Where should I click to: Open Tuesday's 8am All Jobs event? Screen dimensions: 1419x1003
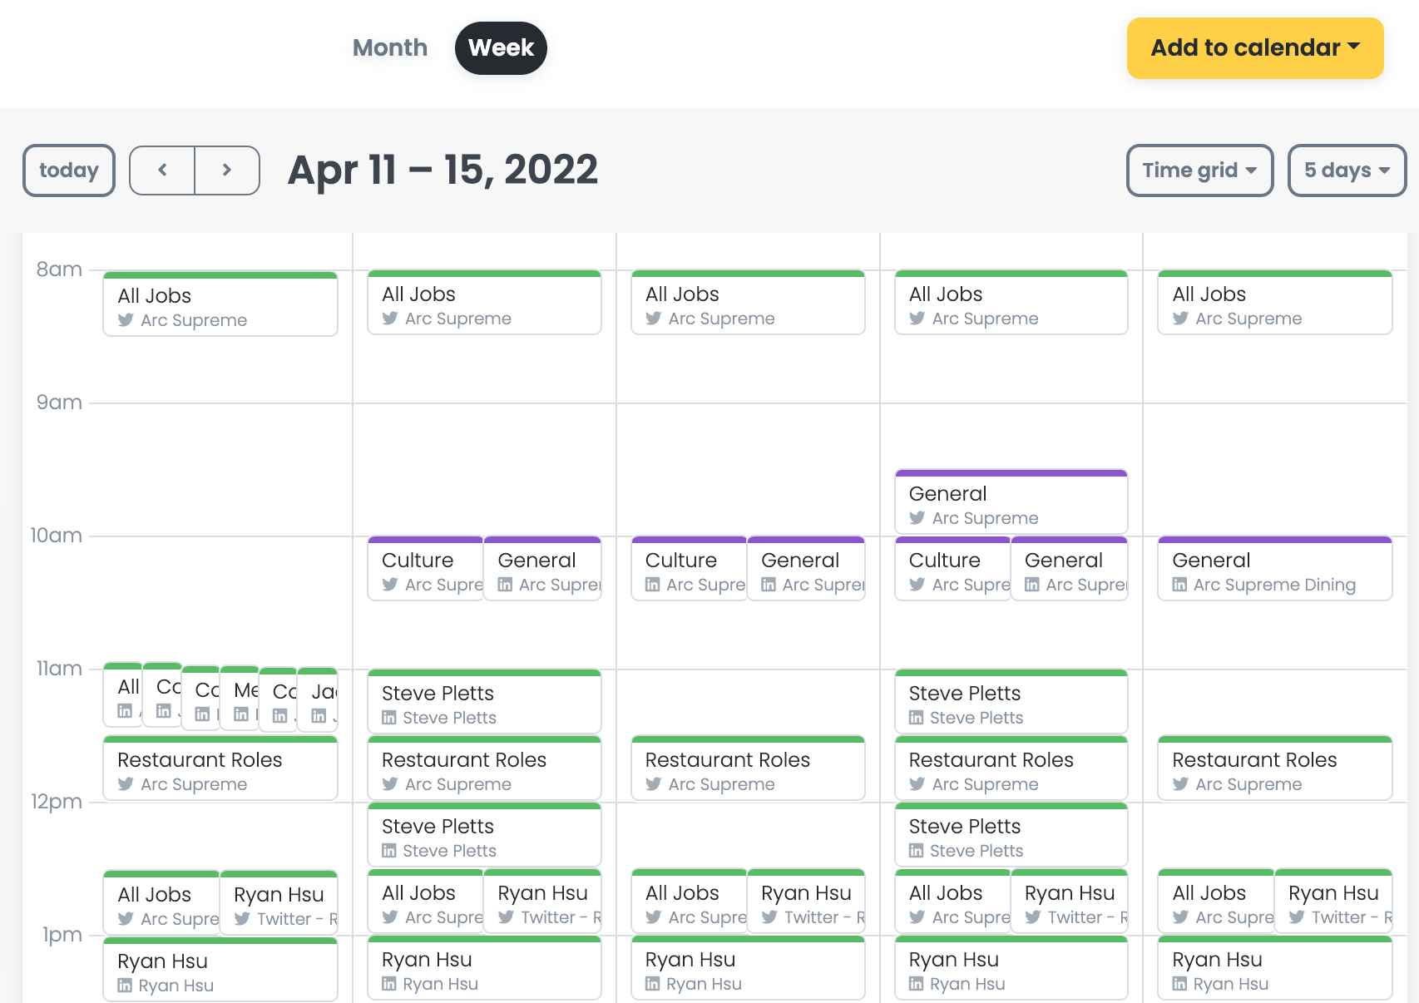484,304
